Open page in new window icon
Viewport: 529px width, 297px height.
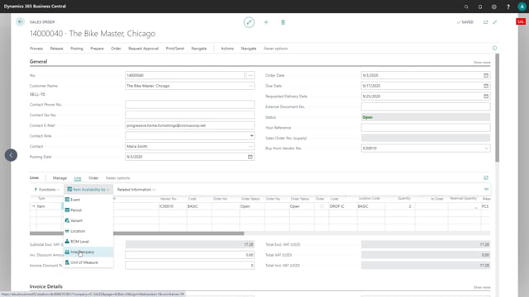point(485,22)
